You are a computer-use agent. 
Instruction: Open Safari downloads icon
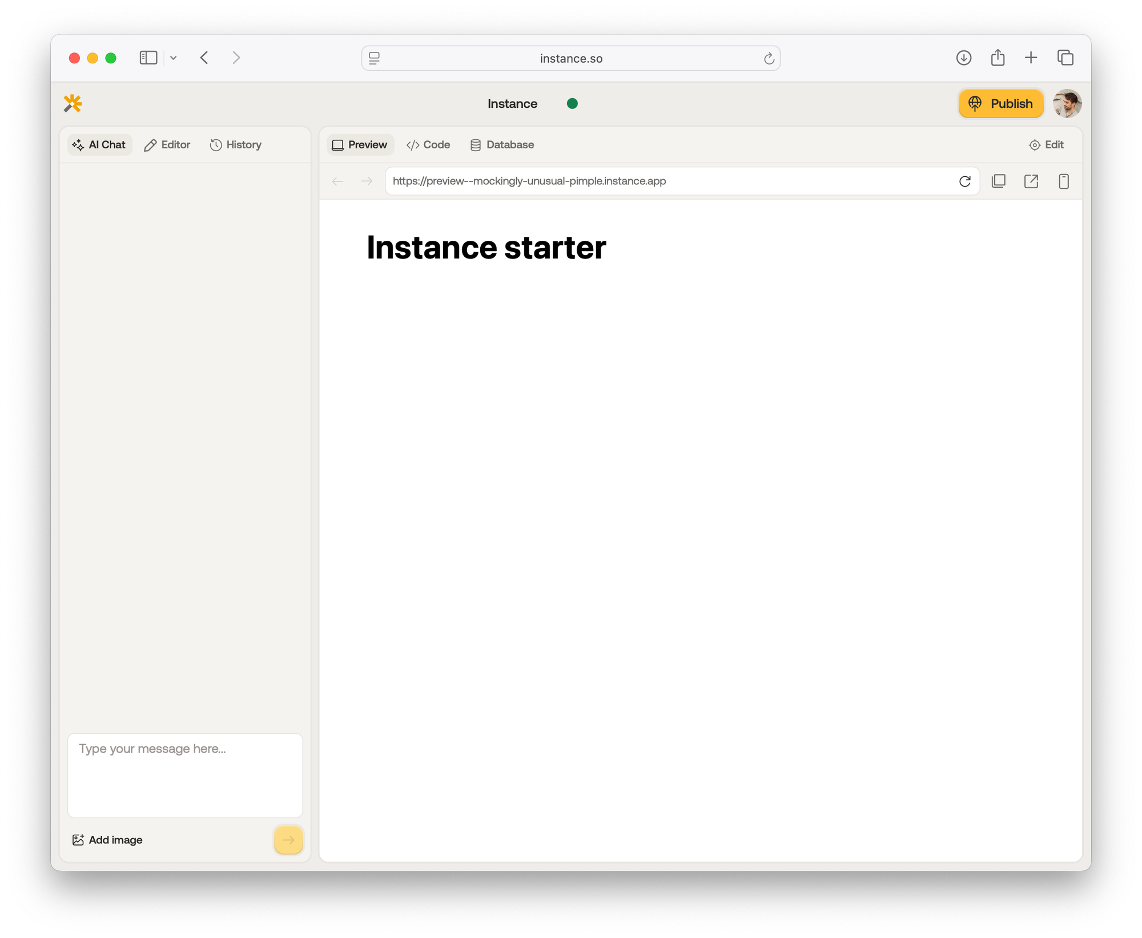pos(963,58)
